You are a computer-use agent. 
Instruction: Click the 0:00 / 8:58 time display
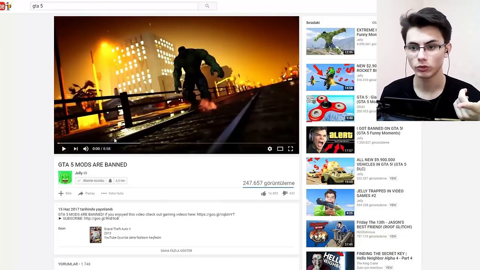pyautogui.click(x=101, y=149)
